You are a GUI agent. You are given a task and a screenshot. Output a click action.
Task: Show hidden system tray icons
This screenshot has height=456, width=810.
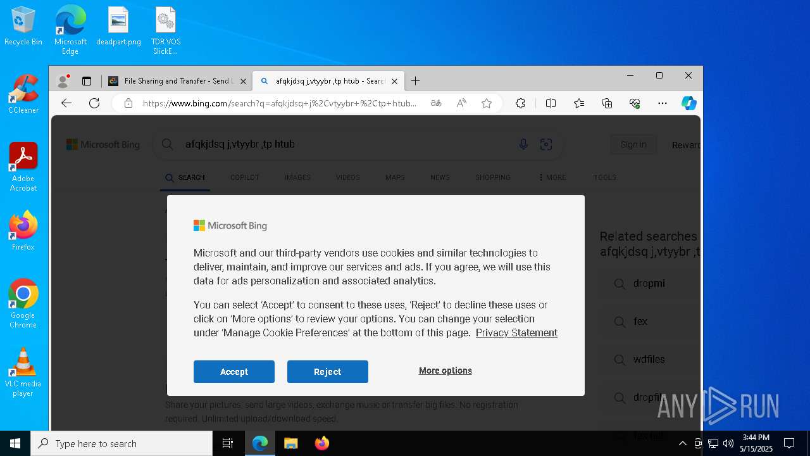click(x=682, y=443)
